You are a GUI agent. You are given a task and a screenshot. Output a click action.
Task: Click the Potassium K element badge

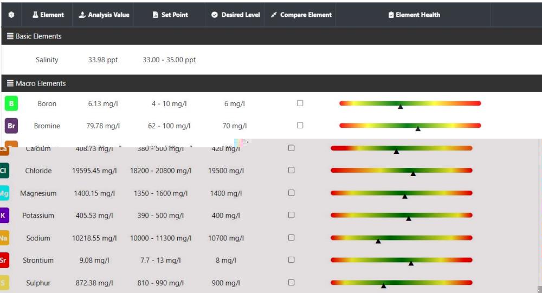[x=4, y=216]
